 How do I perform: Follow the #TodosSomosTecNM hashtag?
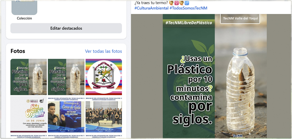tap(188, 8)
